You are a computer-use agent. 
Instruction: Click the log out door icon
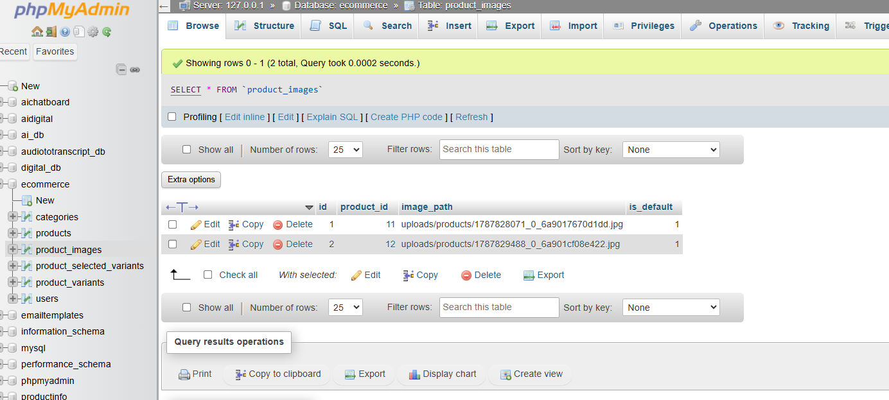tap(51, 31)
